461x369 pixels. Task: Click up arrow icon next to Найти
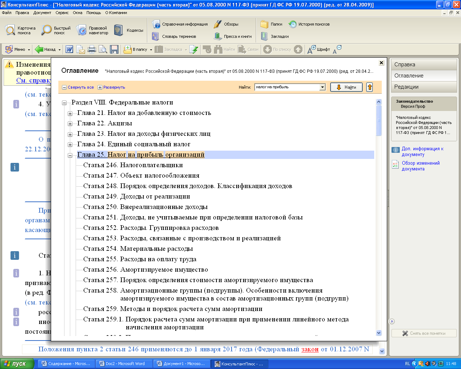point(370,87)
